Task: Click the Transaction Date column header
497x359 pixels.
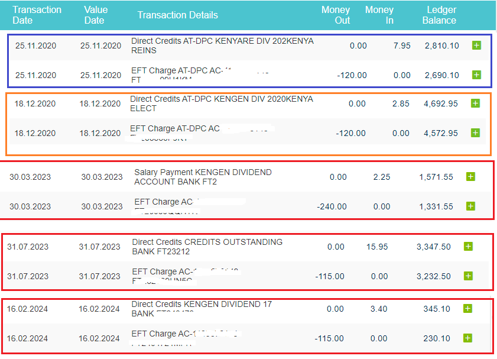Action: (x=37, y=15)
